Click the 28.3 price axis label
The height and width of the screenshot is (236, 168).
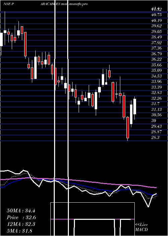(155, 137)
